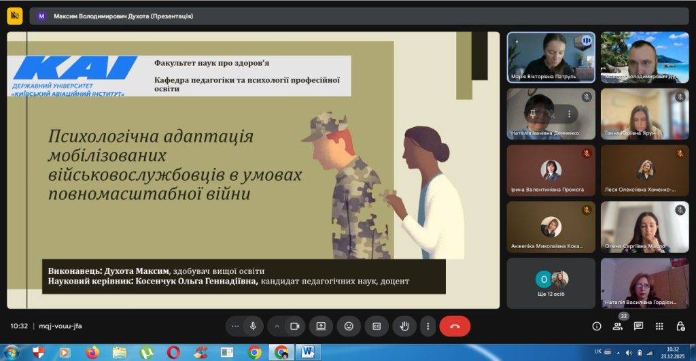The image size is (696, 361).
Task: Toggle closed captions in the meeting
Action: point(377,326)
